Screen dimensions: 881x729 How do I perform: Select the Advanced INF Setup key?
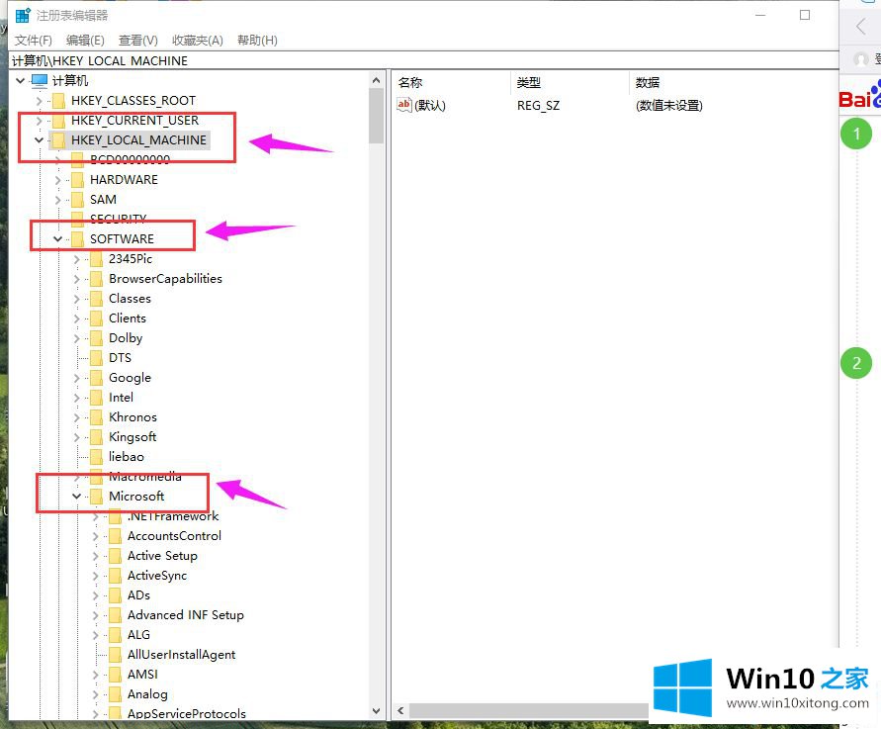[186, 615]
